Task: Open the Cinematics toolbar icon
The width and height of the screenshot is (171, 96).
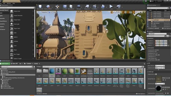Action: pyautogui.click(x=94, y=7)
